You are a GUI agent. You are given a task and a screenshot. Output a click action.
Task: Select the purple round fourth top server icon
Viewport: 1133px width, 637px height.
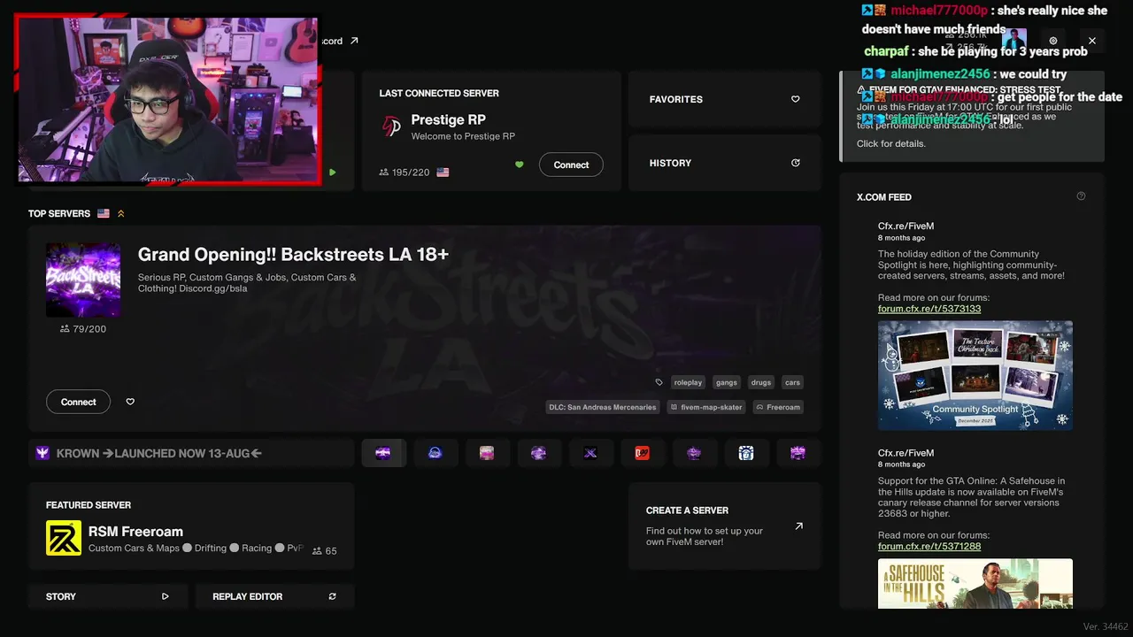coord(539,453)
